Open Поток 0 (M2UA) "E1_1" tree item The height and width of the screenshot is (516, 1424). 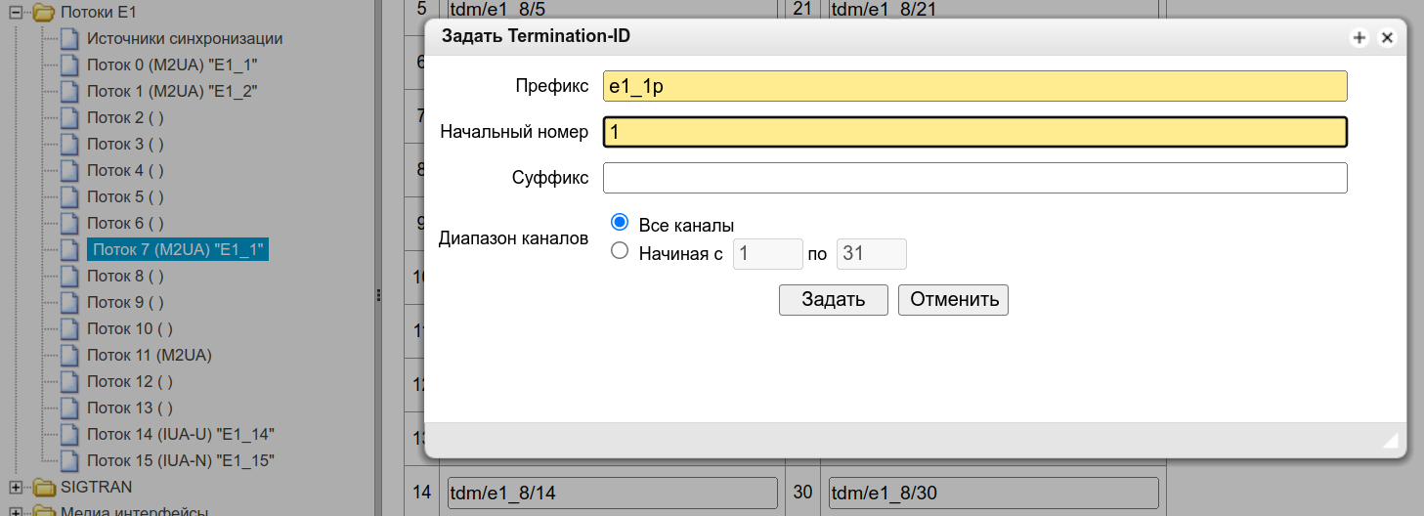172,65
